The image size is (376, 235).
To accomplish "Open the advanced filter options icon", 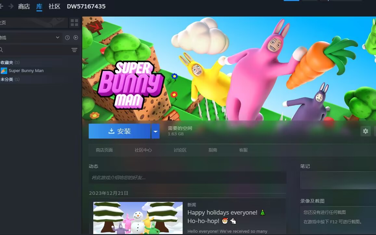I will click(74, 50).
